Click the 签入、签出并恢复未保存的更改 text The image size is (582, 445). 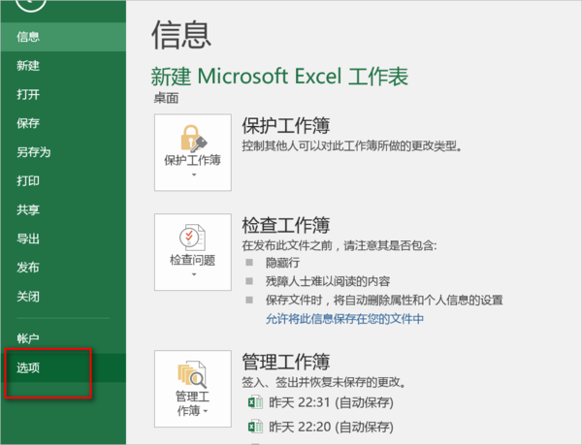[323, 382]
